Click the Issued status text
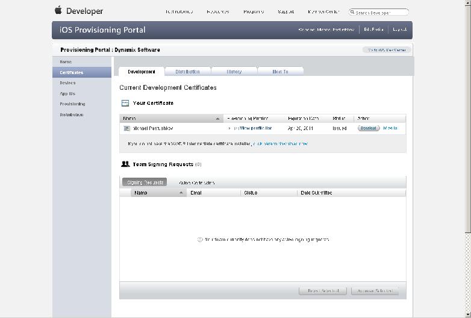Image resolution: width=471 pixels, height=318 pixels. click(x=340, y=128)
